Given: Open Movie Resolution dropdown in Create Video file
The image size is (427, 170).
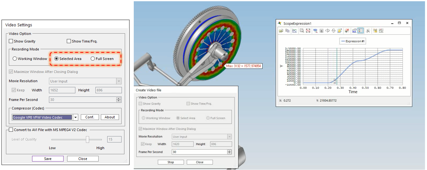Looking at the screenshot, I should tap(229, 137).
